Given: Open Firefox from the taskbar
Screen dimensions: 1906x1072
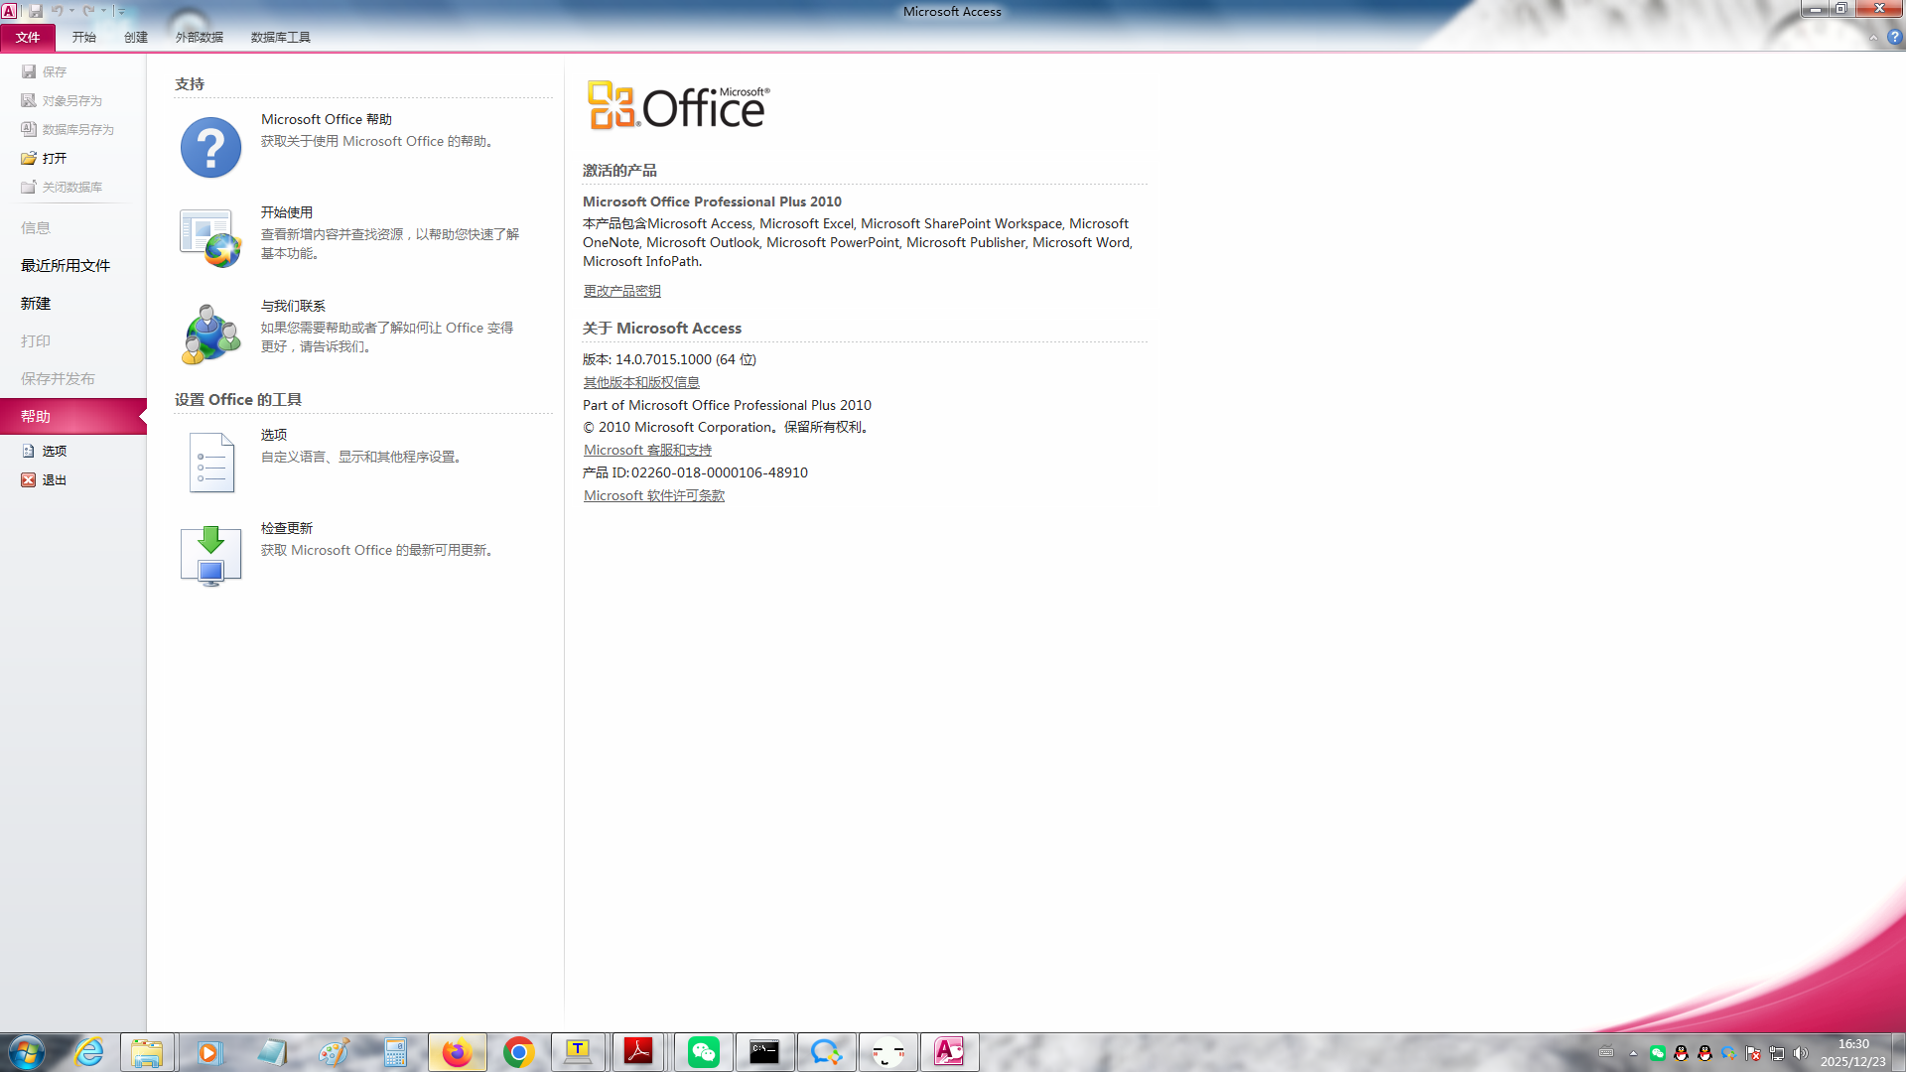Looking at the screenshot, I should click(457, 1052).
